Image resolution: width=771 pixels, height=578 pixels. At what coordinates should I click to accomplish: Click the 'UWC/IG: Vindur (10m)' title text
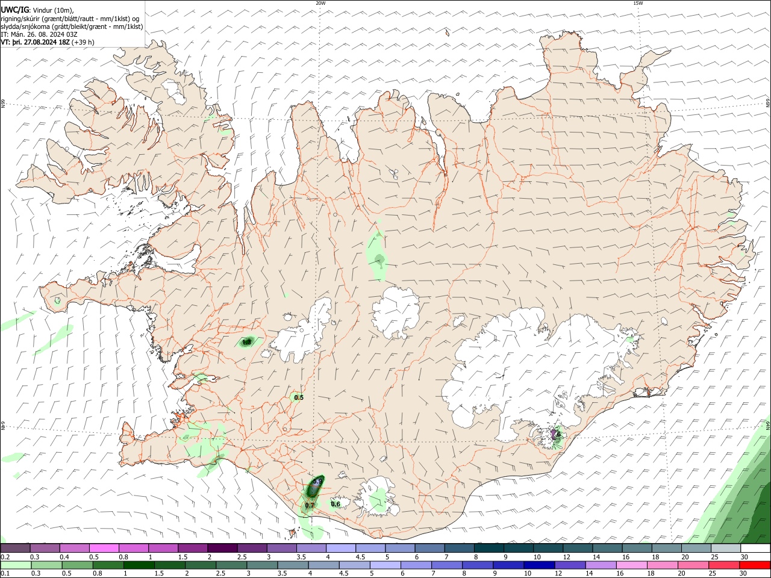tap(37, 10)
